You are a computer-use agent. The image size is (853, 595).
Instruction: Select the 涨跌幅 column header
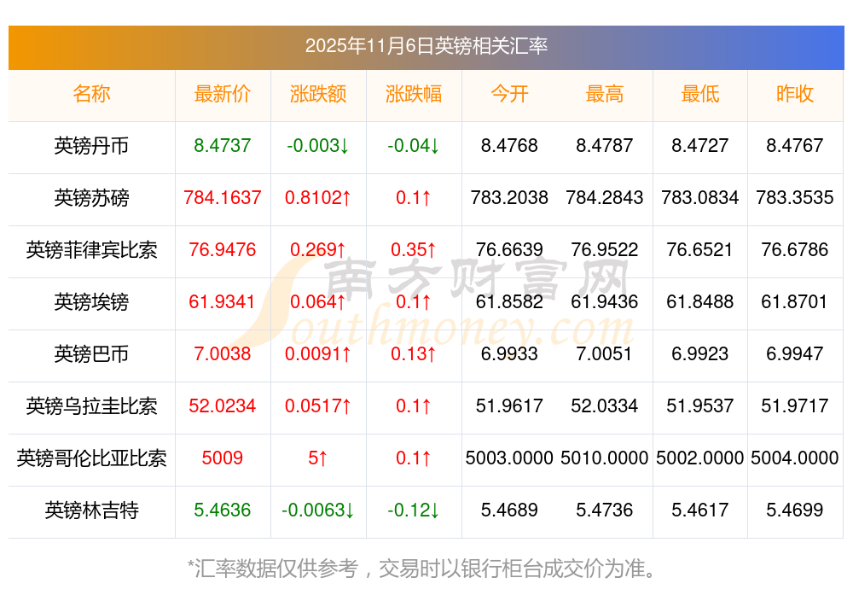(x=414, y=94)
